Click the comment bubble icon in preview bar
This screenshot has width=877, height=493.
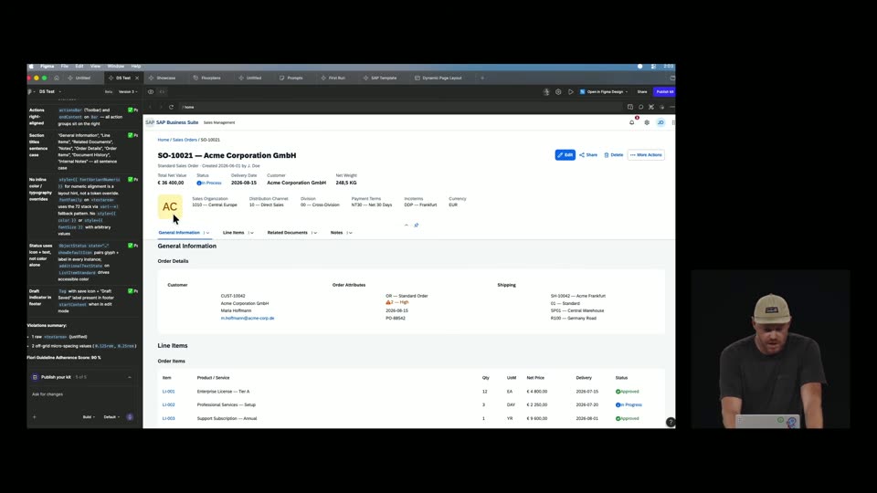click(x=641, y=107)
